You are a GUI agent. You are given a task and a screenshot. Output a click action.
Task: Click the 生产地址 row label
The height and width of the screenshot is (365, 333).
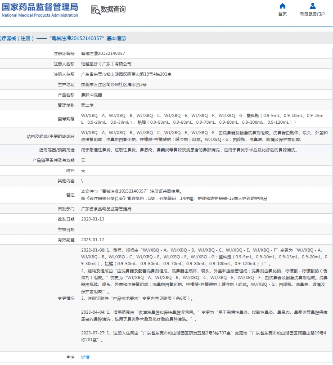click(66, 85)
